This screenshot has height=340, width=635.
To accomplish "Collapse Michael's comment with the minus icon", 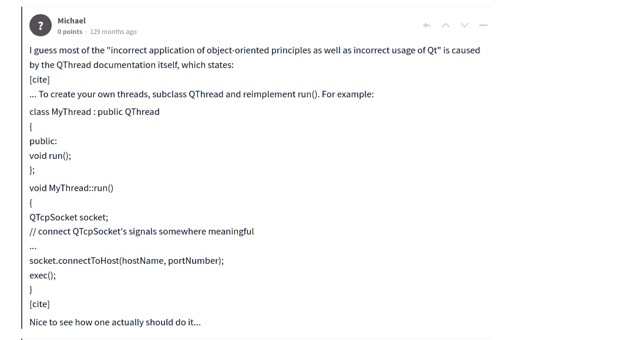I will point(483,25).
